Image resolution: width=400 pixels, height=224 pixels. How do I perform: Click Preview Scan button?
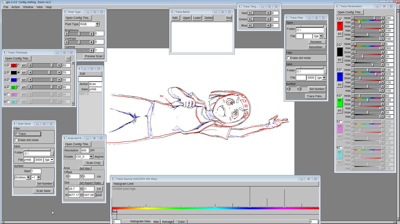[94, 56]
